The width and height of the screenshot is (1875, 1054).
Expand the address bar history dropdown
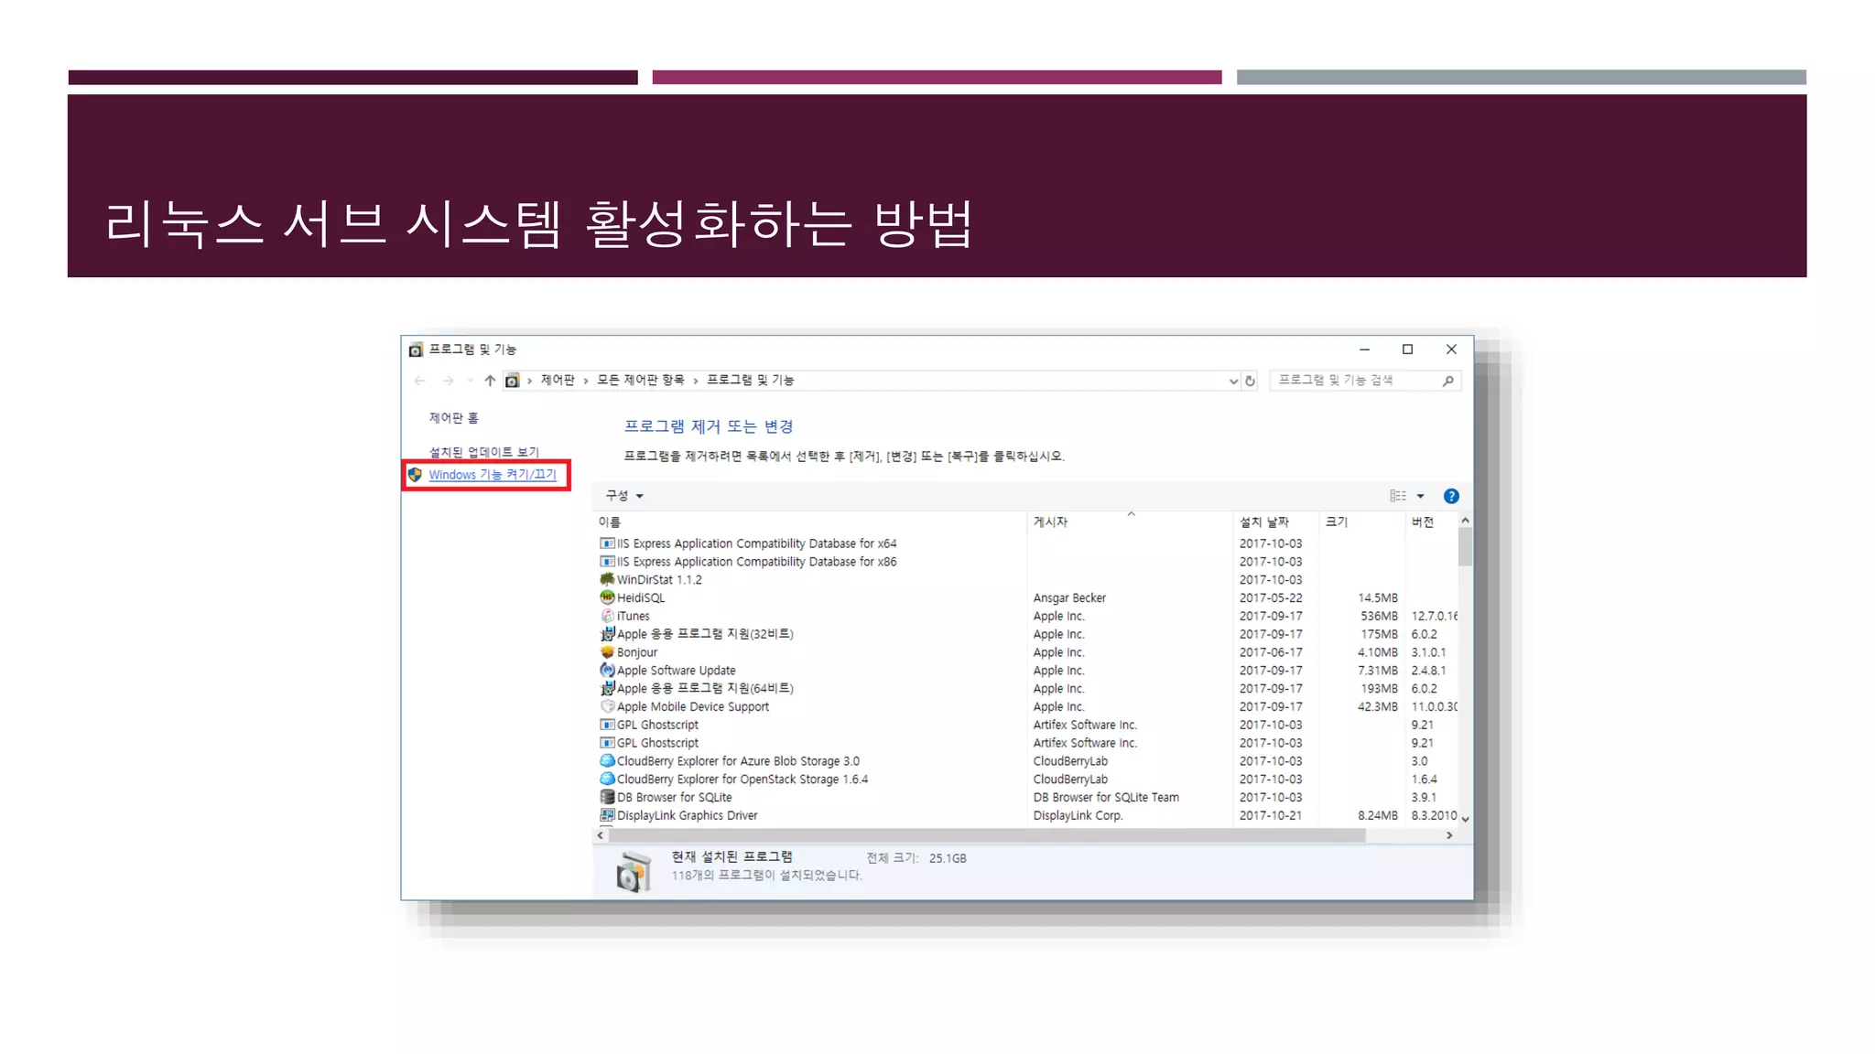tap(1233, 382)
